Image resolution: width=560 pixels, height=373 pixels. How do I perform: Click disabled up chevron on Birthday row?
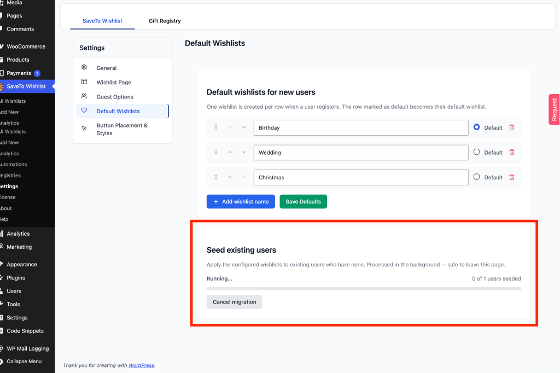[230, 127]
